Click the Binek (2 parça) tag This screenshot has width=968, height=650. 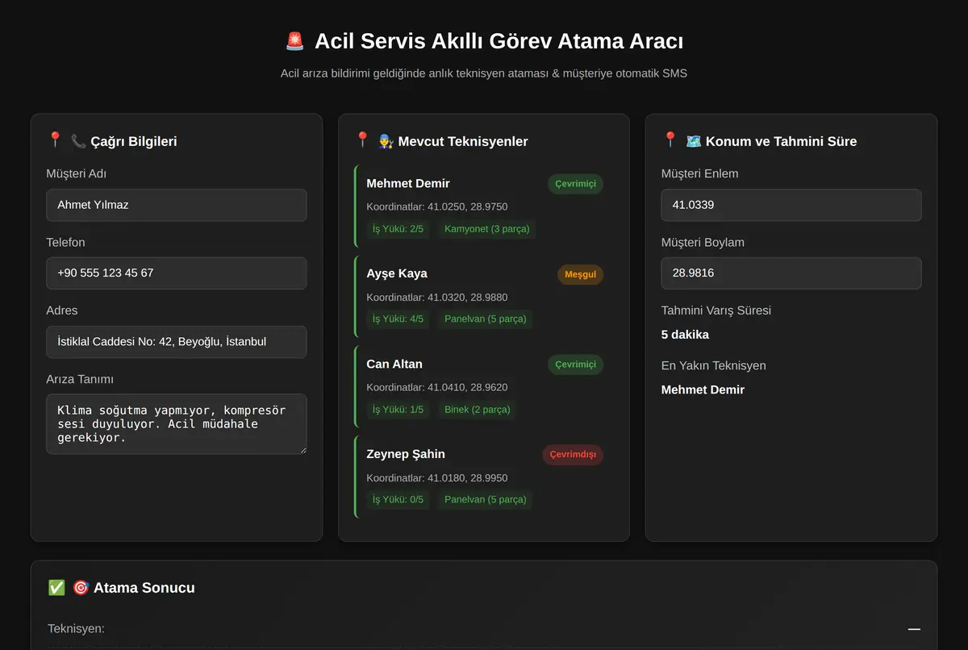pyautogui.click(x=478, y=410)
